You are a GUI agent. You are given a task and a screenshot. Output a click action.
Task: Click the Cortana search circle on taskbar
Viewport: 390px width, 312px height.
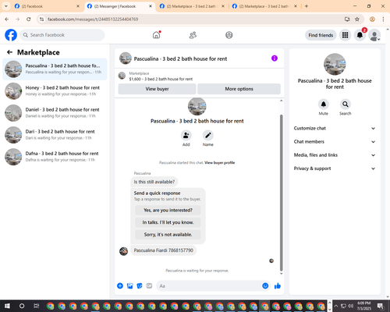coord(22,306)
